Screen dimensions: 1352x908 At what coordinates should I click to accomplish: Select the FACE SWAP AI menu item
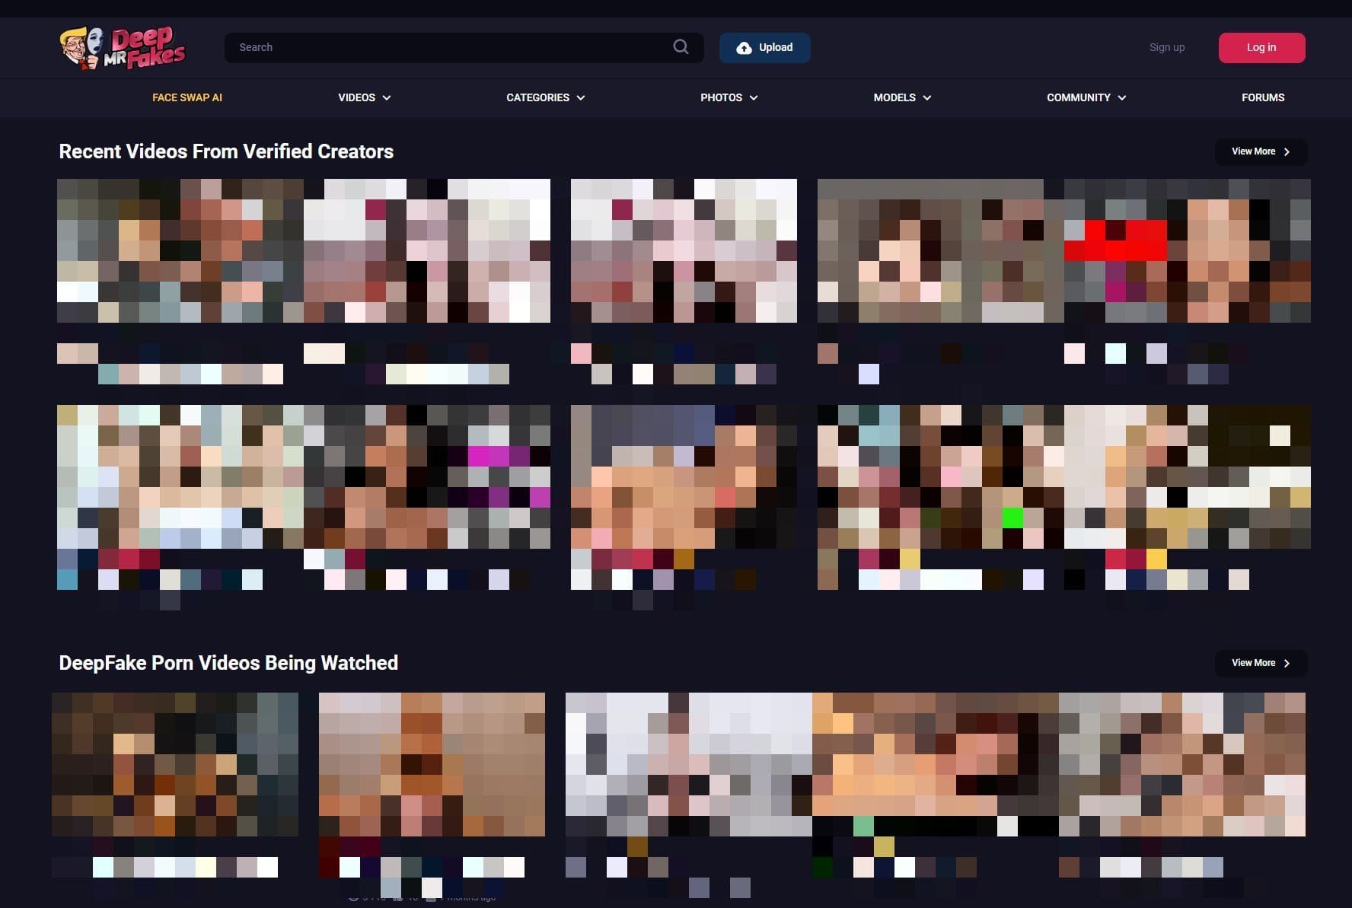tap(187, 97)
